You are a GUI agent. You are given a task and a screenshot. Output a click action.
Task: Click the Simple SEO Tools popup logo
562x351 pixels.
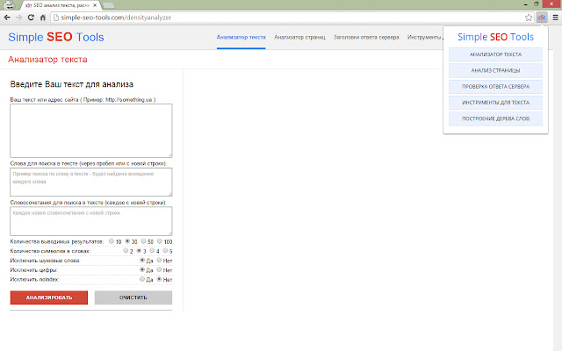[495, 37]
